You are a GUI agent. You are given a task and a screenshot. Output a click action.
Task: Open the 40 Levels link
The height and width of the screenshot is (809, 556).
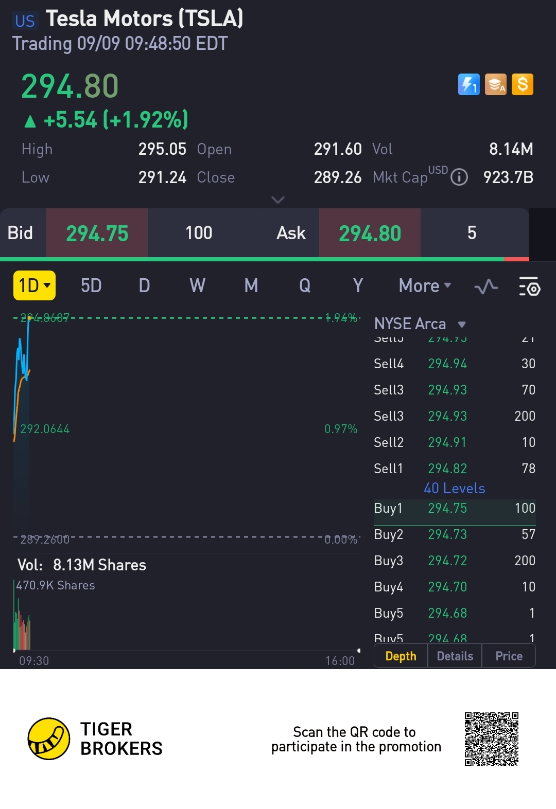454,488
